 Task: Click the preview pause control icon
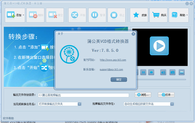point(143,72)
